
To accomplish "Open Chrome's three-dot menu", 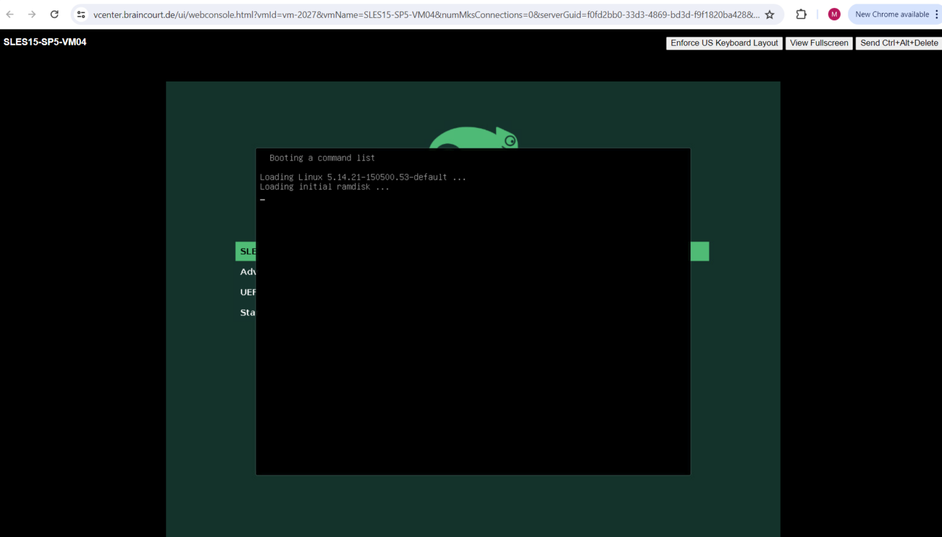I will pos(937,13).
